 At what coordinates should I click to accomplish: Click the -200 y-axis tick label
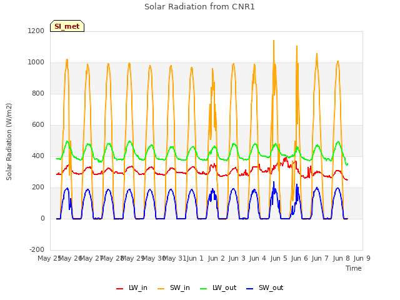[37, 249]
